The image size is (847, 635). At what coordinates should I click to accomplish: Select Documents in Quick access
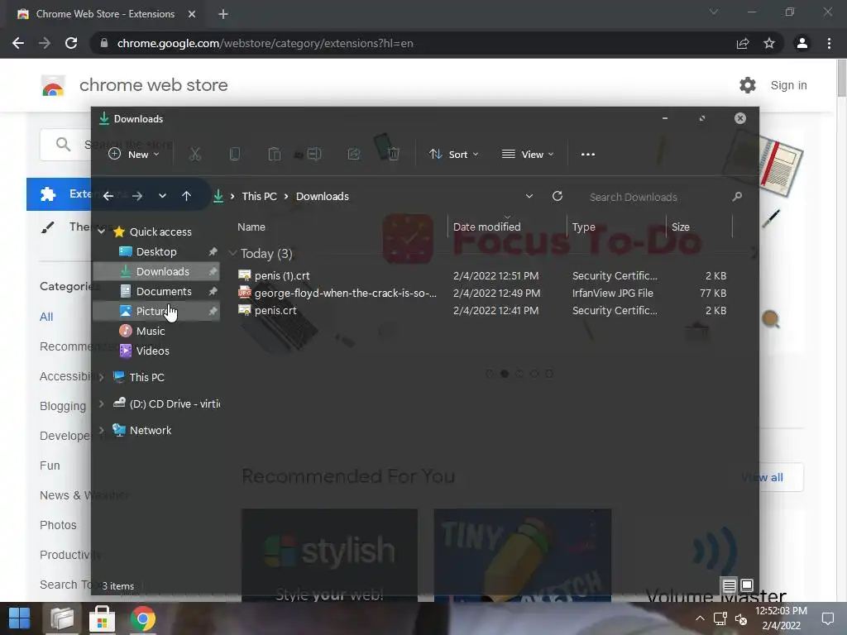coord(156,292)
